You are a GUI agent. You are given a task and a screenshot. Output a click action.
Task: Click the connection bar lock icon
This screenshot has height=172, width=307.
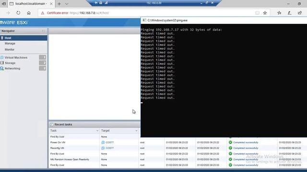[101, 3]
